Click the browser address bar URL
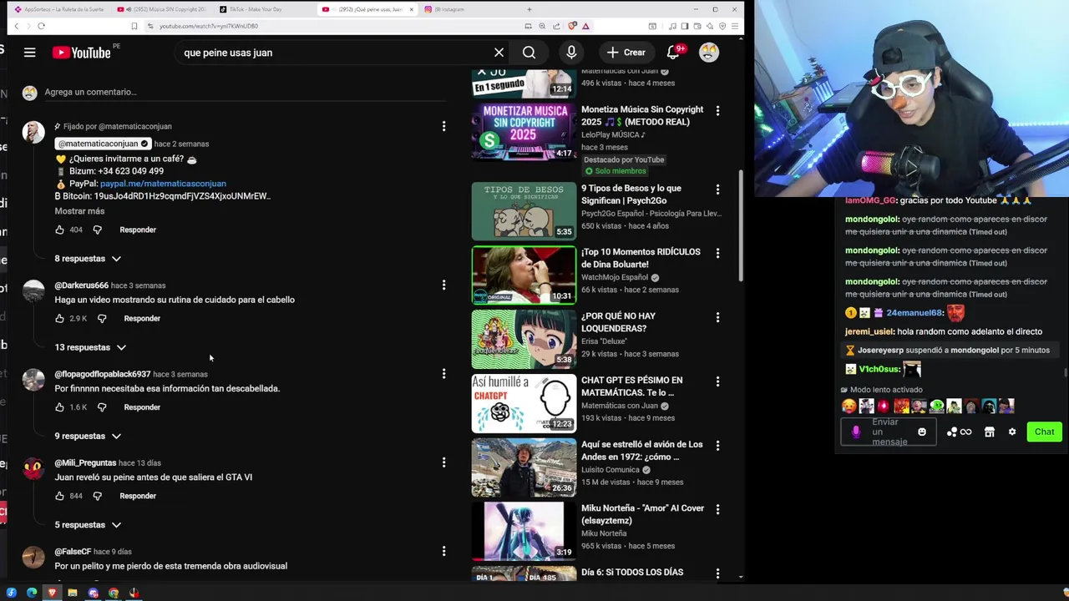Viewport: 1069px width, 601px height. 209,26
